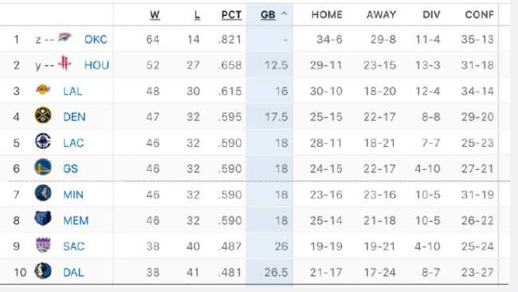Click the Lakers team logo
Screen dimensions: 518x292
(43, 89)
